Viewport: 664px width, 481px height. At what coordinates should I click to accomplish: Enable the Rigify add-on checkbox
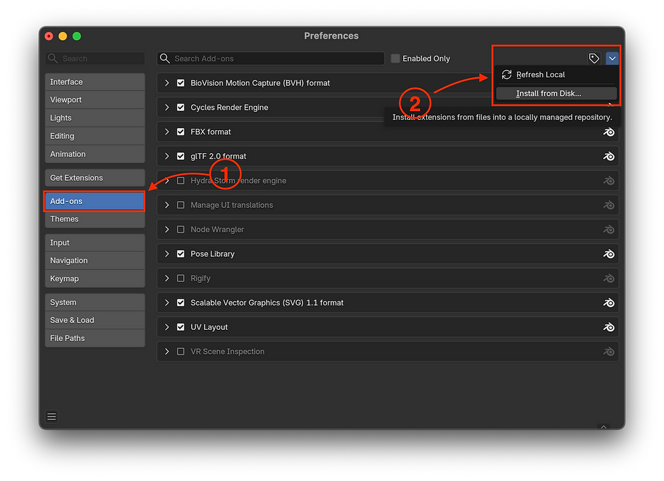coord(181,278)
